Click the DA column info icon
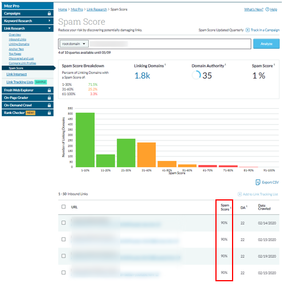The image size is (283, 287). 247,206
